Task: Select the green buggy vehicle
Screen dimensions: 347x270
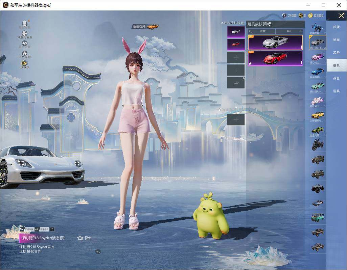Action: point(318,130)
